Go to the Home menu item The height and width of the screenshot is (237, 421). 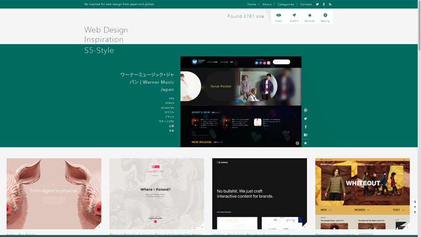pos(251,4)
